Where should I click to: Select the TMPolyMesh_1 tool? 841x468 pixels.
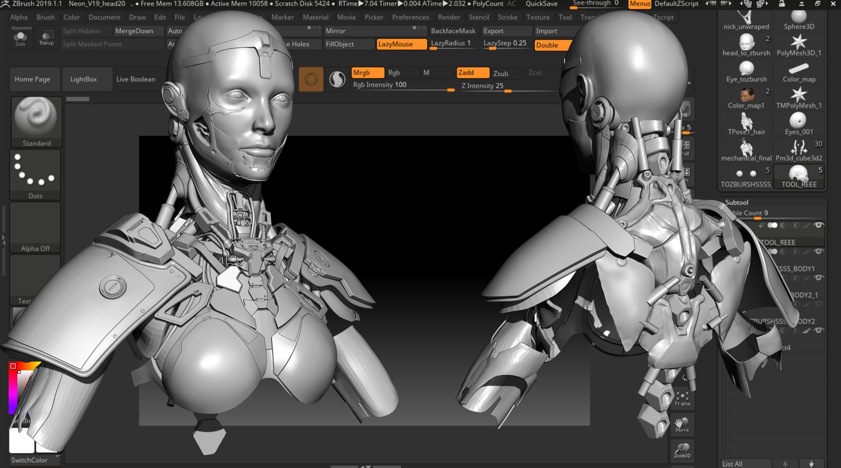pos(799,98)
